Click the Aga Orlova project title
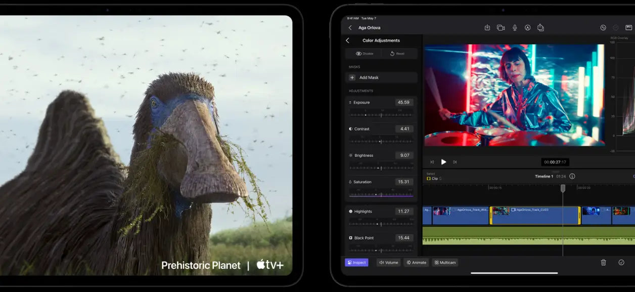The image size is (635, 292). click(369, 28)
